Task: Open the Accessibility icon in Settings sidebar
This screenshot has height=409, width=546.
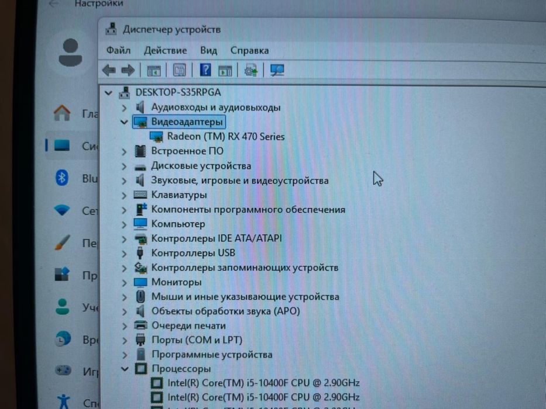Action: point(64,401)
